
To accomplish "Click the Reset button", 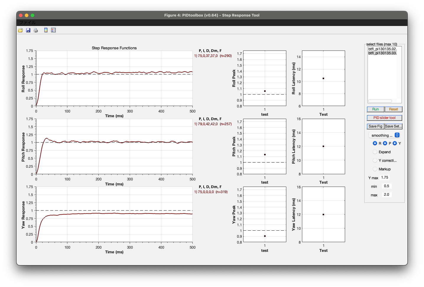I will pyautogui.click(x=393, y=109).
